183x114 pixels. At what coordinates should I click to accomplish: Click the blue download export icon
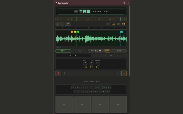point(118,73)
